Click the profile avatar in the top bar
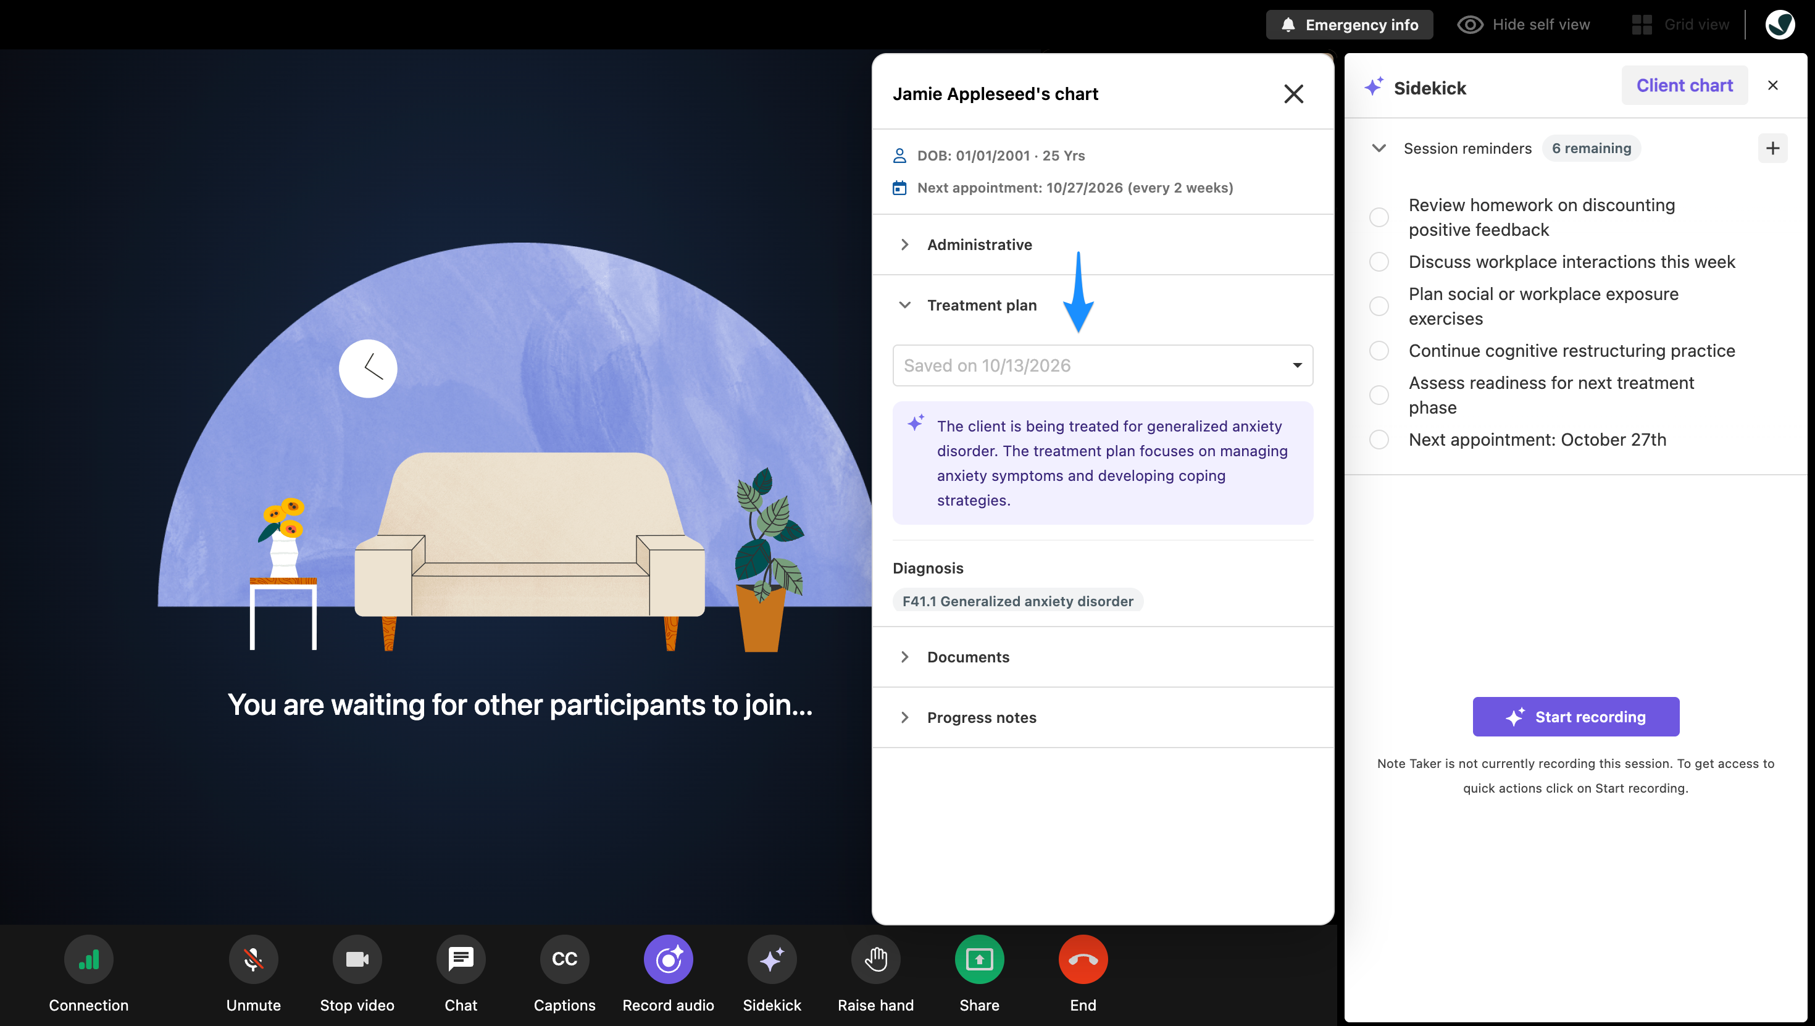Screen dimensions: 1815x1026 [x=1780, y=25]
